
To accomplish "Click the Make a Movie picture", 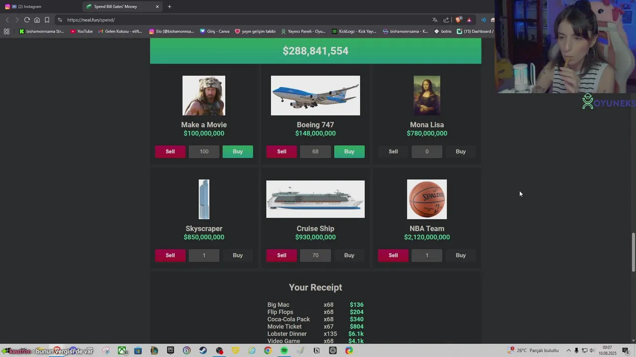I will [x=204, y=95].
